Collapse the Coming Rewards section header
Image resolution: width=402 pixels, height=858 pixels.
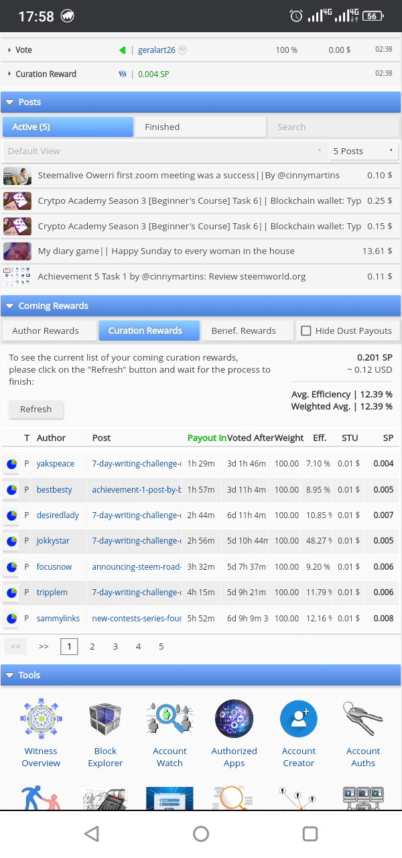pos(201,306)
